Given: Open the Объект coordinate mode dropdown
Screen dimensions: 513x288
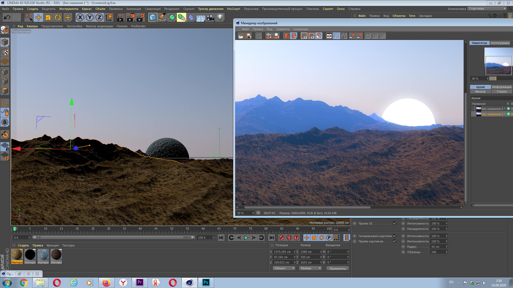Looking at the screenshot, I should click(284, 268).
